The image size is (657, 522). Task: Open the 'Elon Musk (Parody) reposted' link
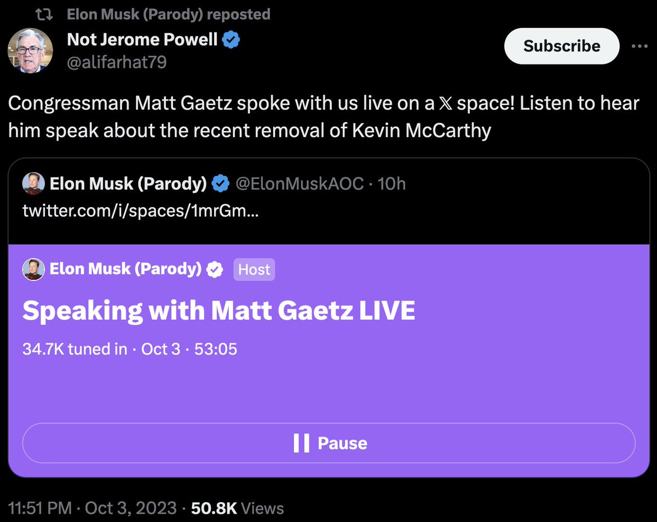click(x=169, y=14)
